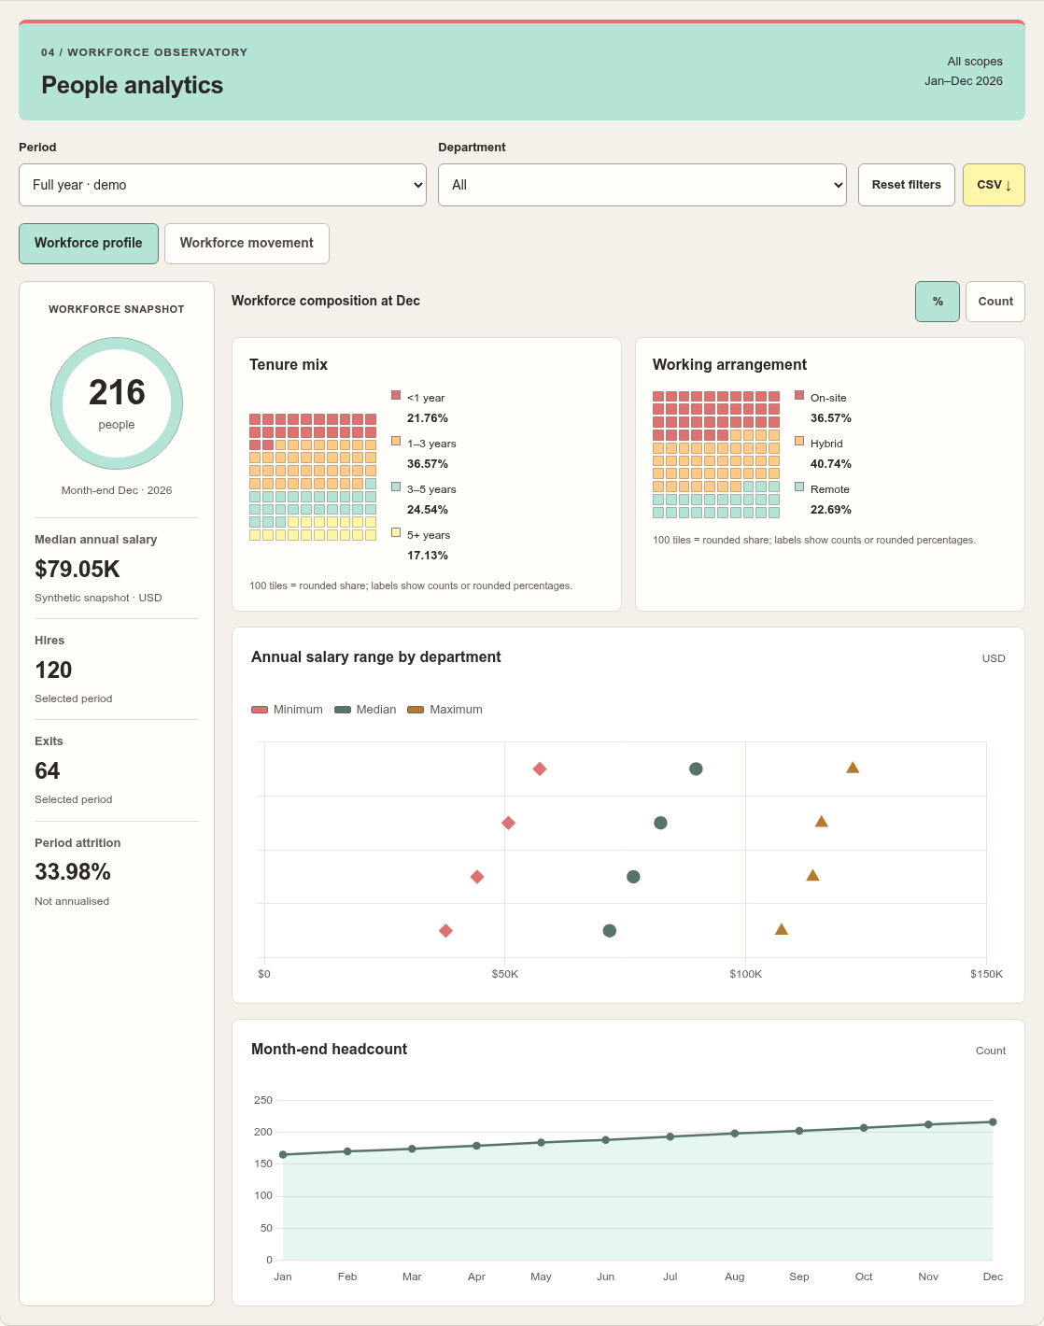1044x1326 pixels.
Task: Toggle Median series in salary legend
Action: tap(365, 710)
